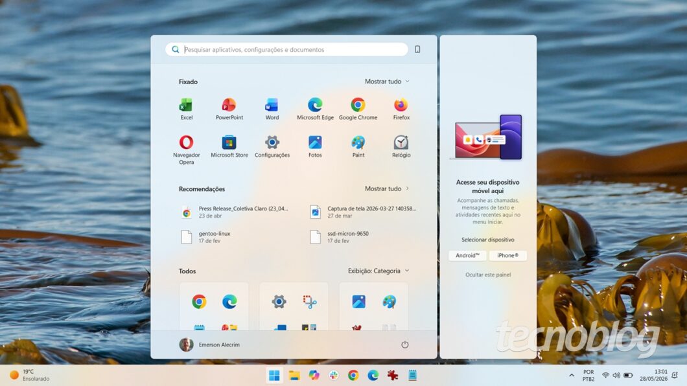Viewport: 687px width, 386px height.
Task: Open the Microsoft Store pinned app
Action: coord(229,146)
